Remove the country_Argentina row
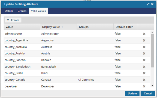This screenshot has width=157, height=98. tap(144, 40)
